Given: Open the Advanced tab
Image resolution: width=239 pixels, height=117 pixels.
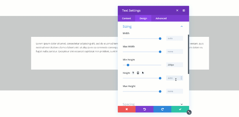Looking at the screenshot, I should pyautogui.click(x=161, y=18).
